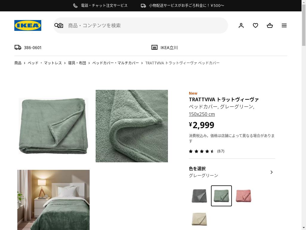Click delivery truck icon beside 386-0601
The image size is (306, 230).
(x=18, y=48)
